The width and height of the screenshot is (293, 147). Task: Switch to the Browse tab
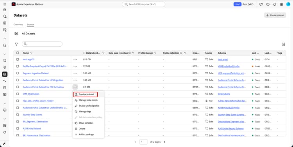(x=30, y=24)
